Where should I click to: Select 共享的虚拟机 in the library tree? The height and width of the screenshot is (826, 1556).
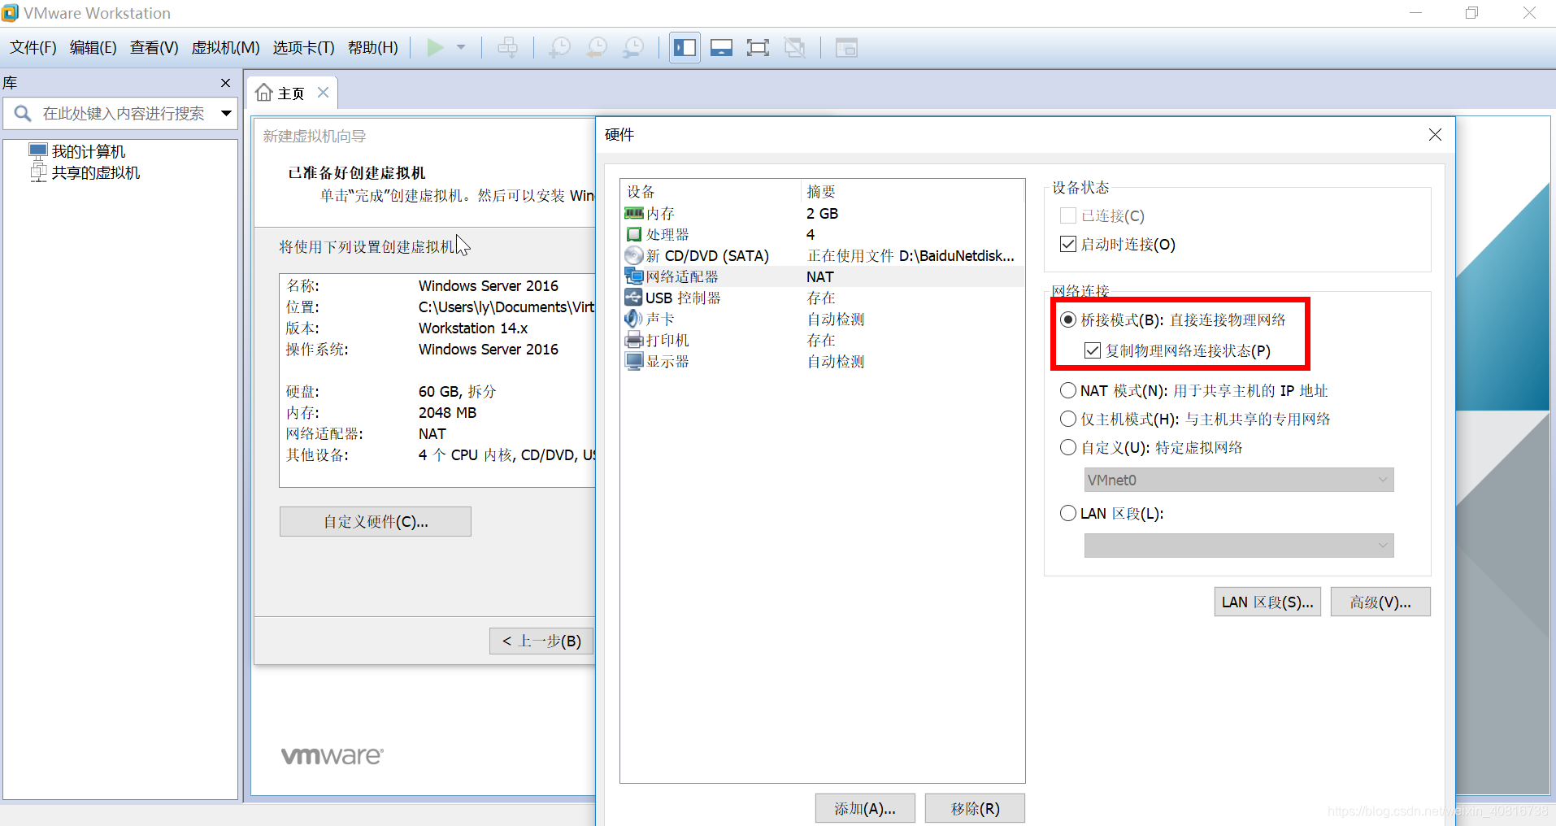96,172
